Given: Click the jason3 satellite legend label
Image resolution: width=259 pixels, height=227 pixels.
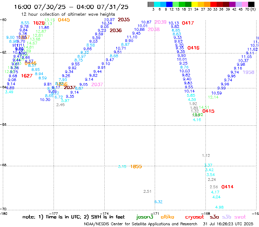Looking at the screenshot, I should pos(145,217).
